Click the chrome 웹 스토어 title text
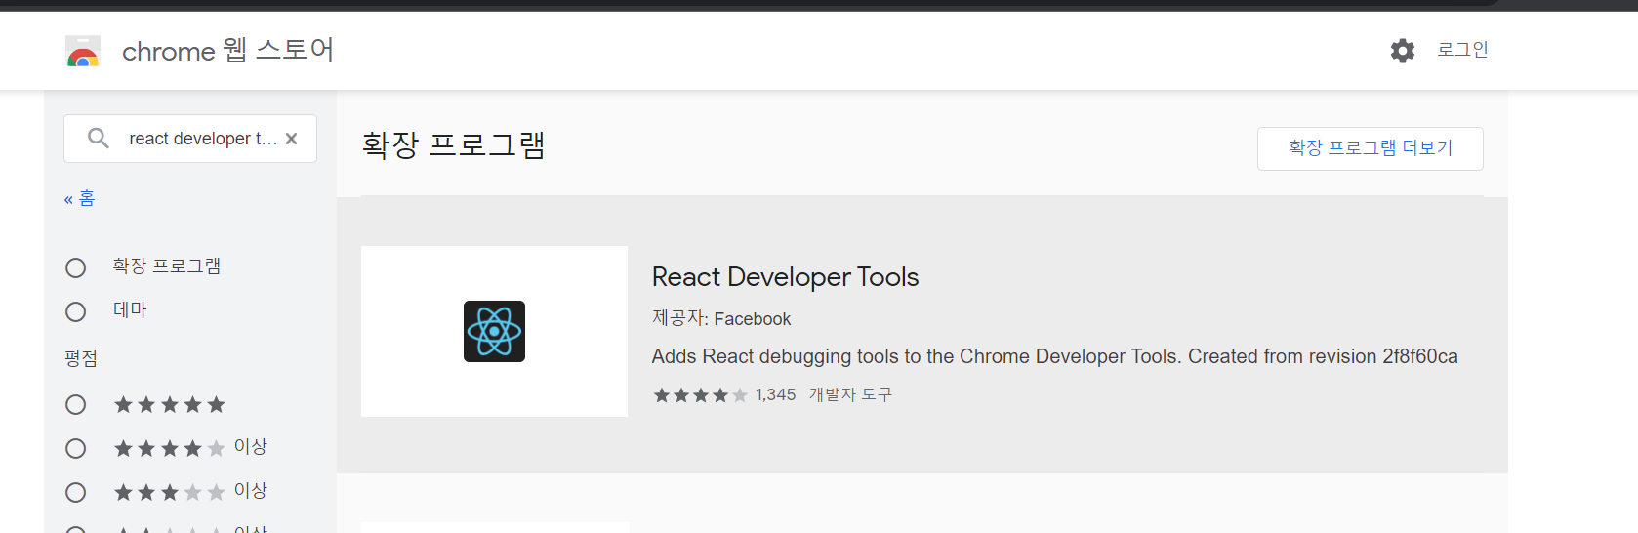Screen dimensions: 1638x533 (x=227, y=51)
